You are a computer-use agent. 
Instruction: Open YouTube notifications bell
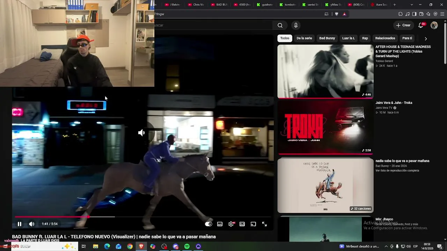tap(421, 25)
